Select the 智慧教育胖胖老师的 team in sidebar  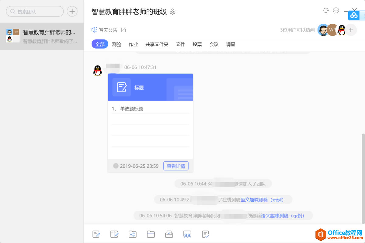42,36
